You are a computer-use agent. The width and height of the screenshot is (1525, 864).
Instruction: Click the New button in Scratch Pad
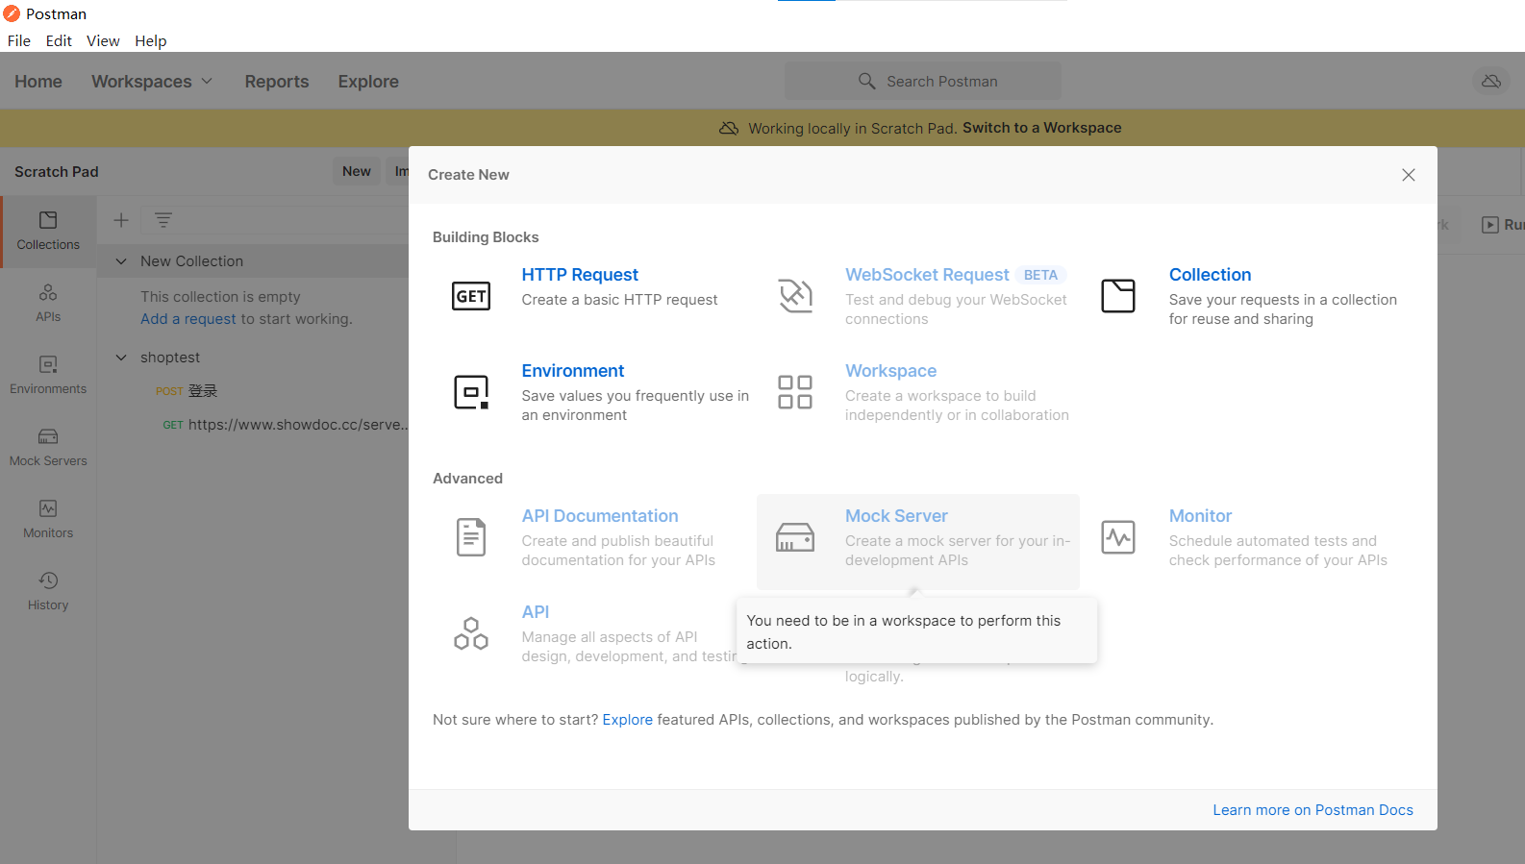[x=357, y=171]
